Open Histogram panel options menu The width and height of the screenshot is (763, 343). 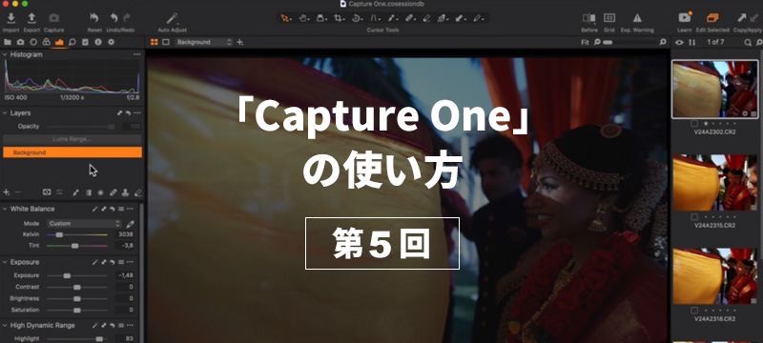[137, 54]
